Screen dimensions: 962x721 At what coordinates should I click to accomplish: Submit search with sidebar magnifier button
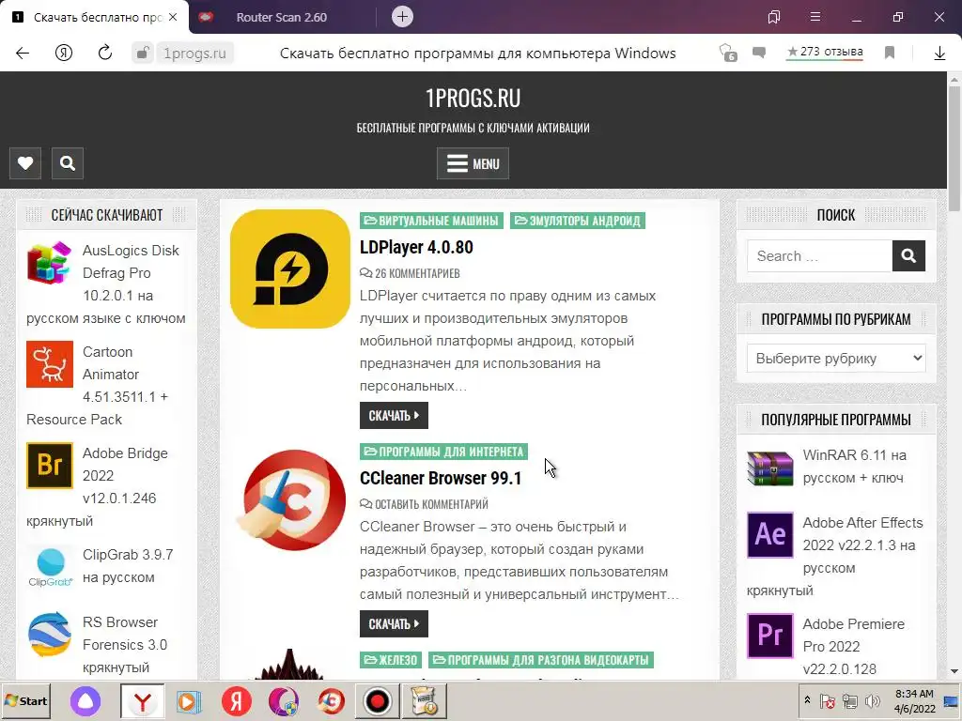tap(908, 255)
